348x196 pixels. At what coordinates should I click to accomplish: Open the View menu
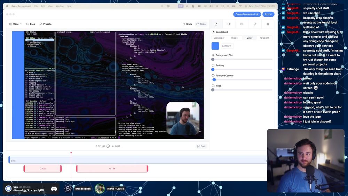(x=50, y=6)
